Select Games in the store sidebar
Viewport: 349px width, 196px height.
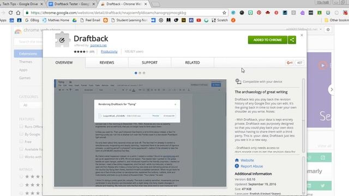tap(25, 78)
